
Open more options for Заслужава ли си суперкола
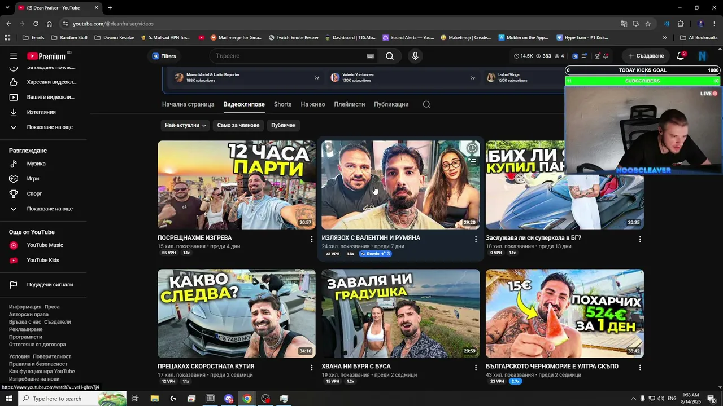[639, 239]
